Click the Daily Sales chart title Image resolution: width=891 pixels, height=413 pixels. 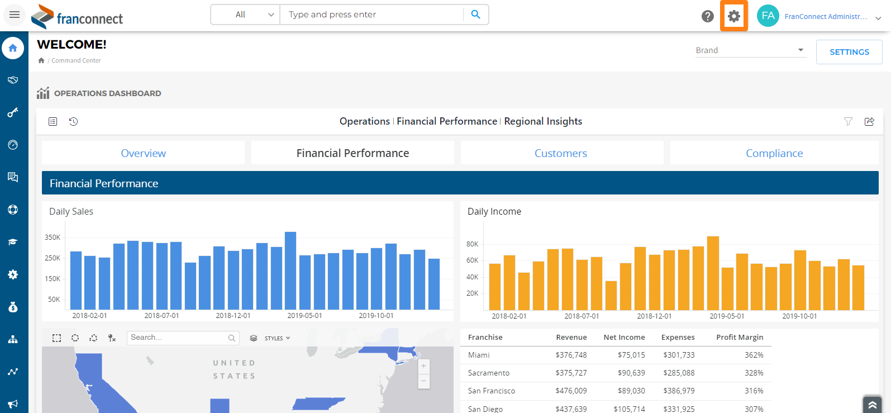pos(71,211)
